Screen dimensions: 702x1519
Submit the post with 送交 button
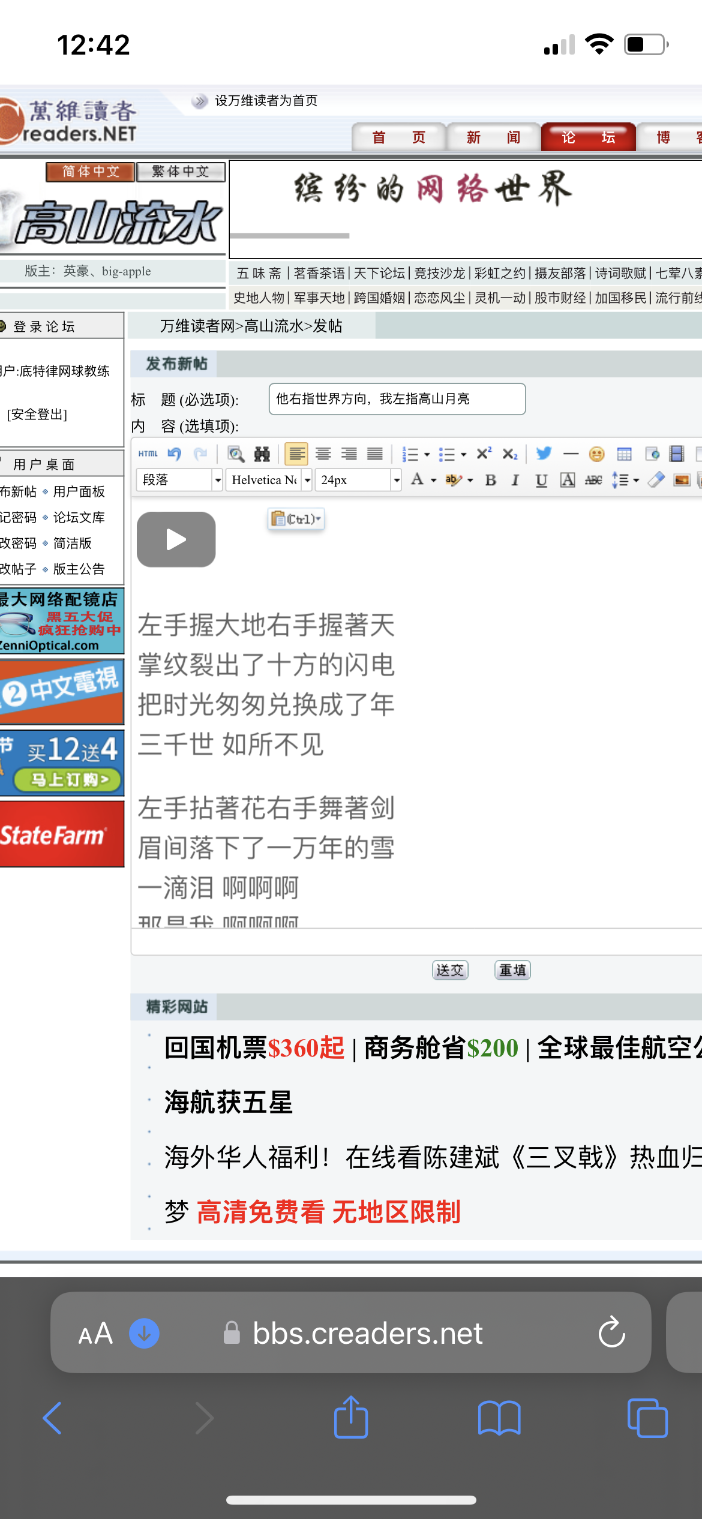(x=450, y=970)
